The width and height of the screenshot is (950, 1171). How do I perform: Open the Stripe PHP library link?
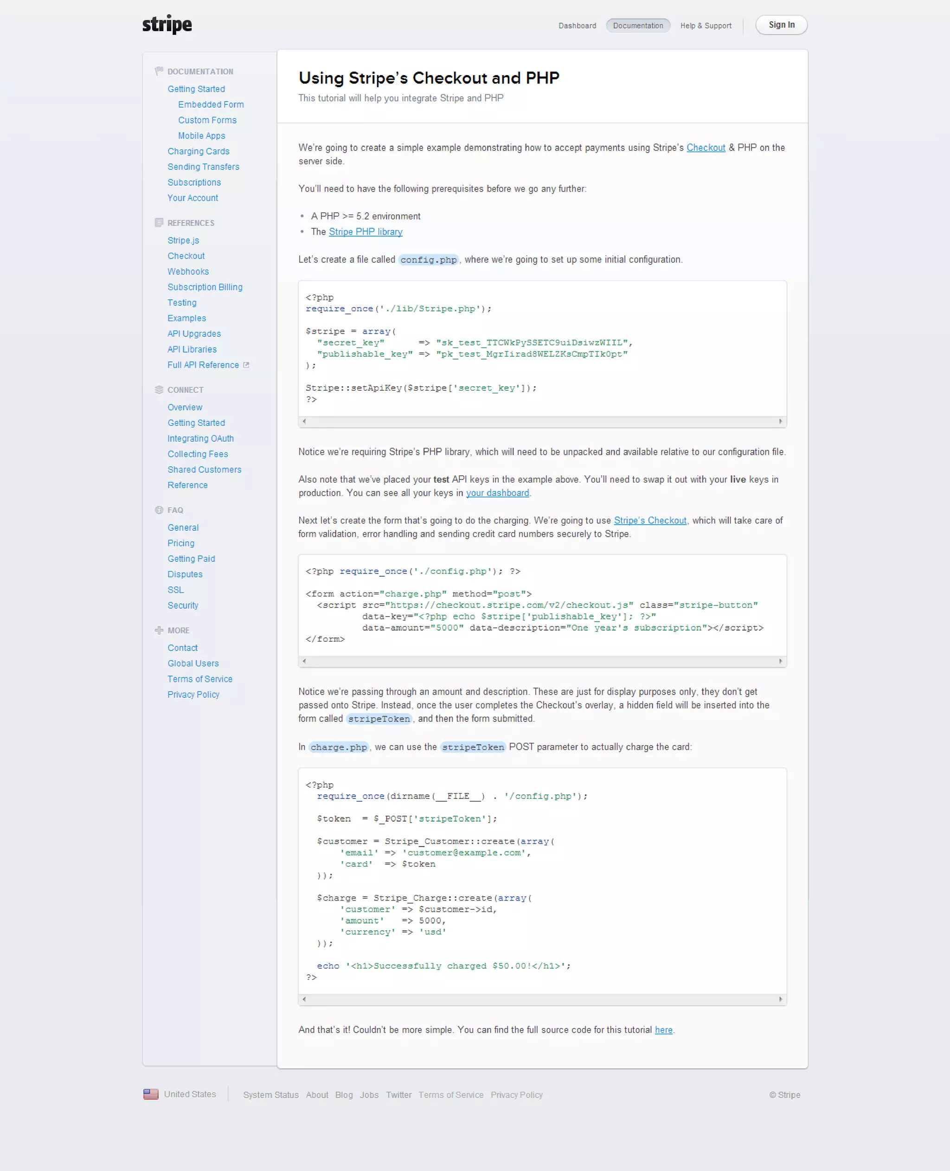click(x=366, y=232)
